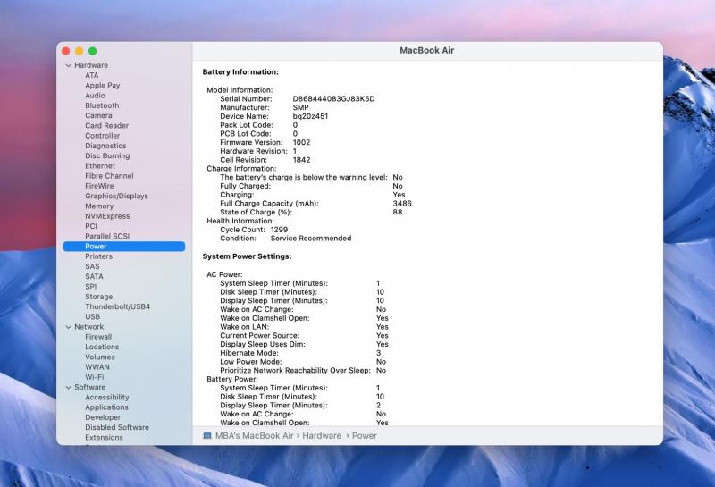Select Apple Pay in the sidebar

[103, 85]
